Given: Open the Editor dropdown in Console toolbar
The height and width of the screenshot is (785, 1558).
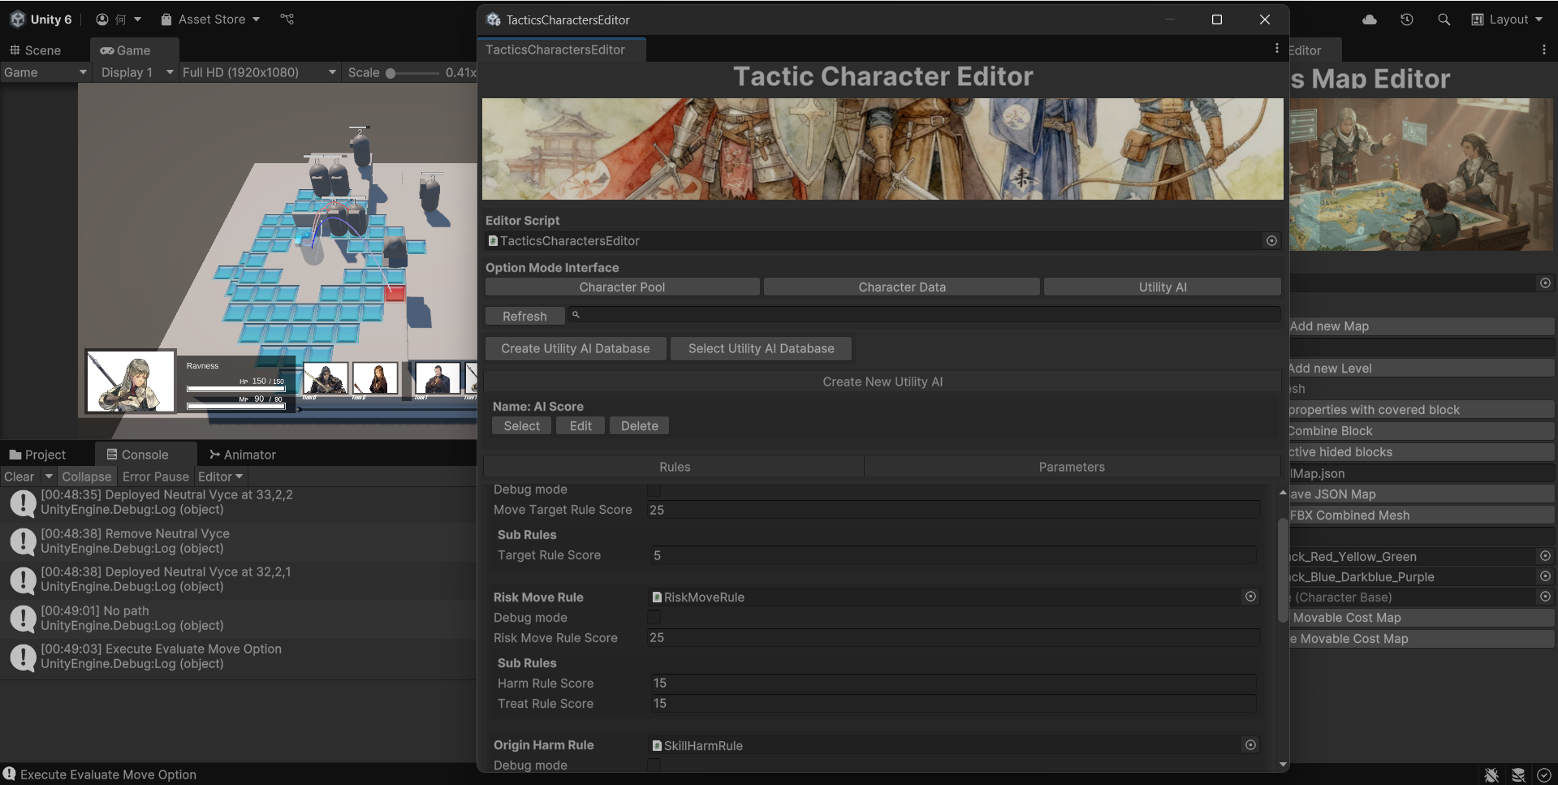Looking at the screenshot, I should [x=221, y=477].
